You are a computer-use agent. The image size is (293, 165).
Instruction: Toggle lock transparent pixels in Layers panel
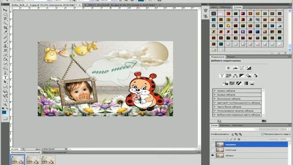click(227, 139)
